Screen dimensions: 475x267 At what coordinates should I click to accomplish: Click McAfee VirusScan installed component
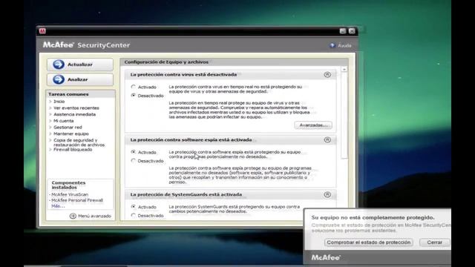click(x=70, y=194)
